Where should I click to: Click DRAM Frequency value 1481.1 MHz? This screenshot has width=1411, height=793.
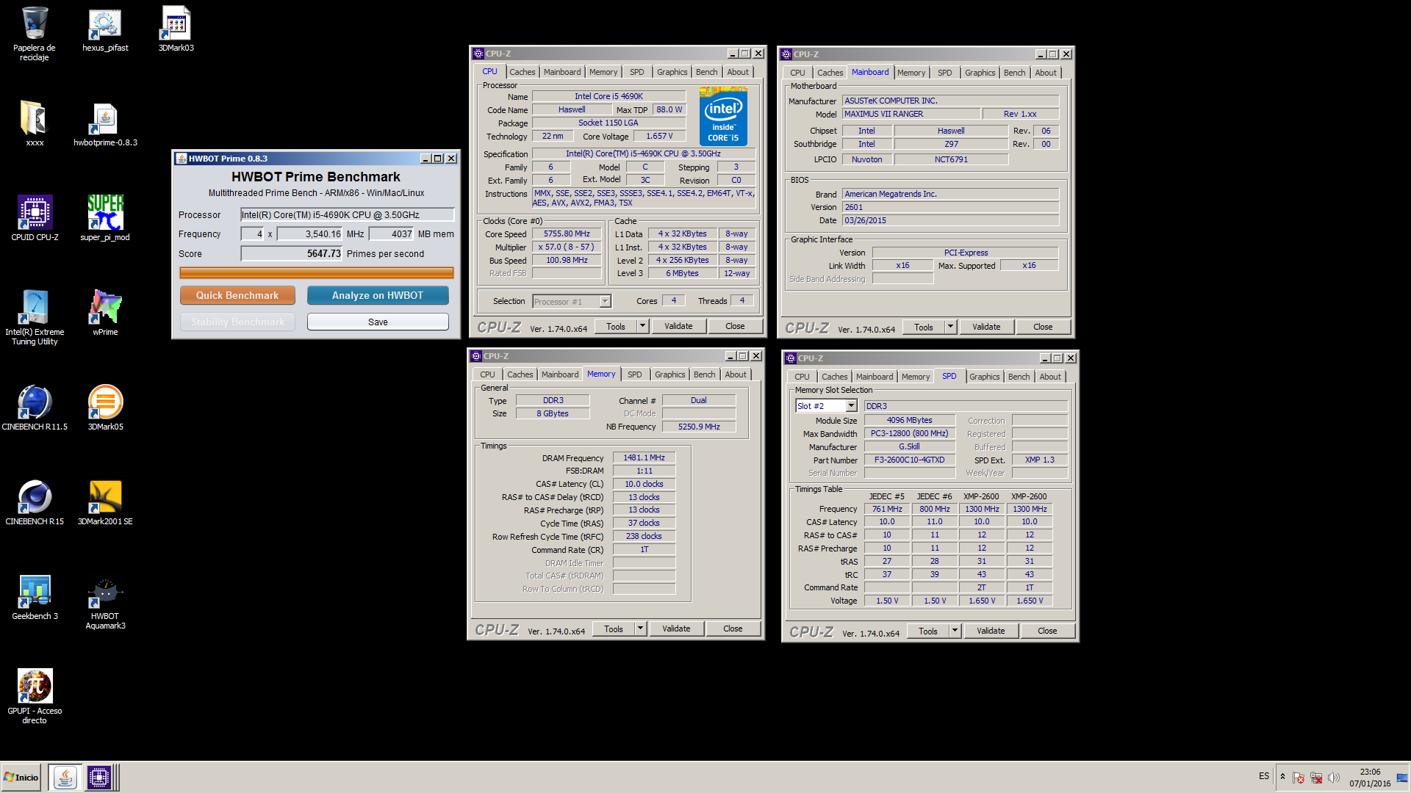[644, 457]
